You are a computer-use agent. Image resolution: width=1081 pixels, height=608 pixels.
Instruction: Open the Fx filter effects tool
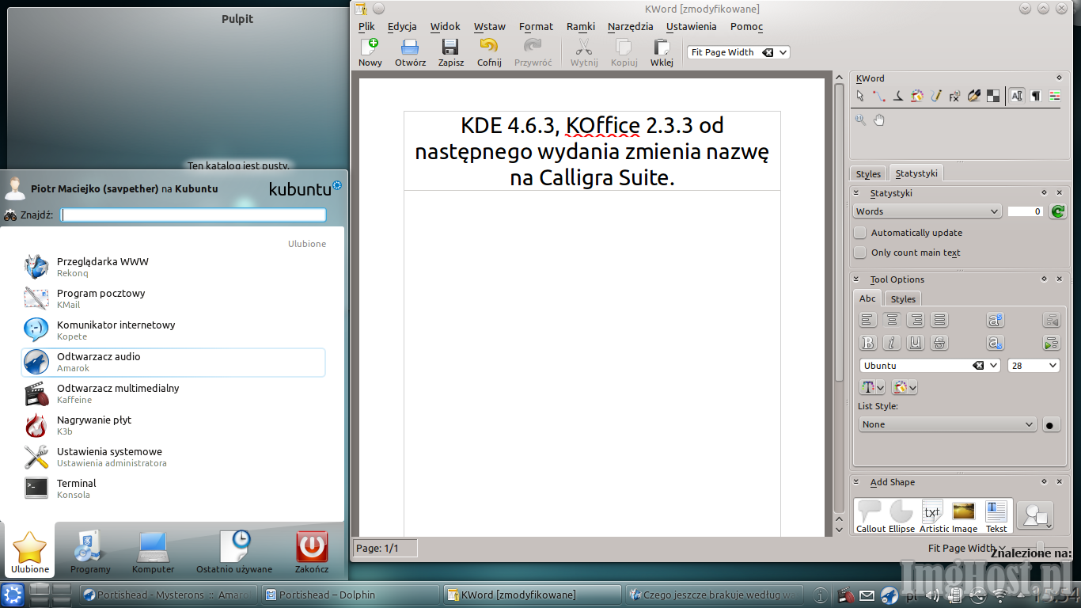tap(955, 96)
